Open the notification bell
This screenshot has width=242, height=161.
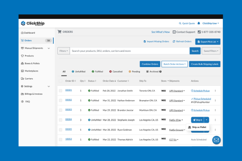[x=199, y=23]
